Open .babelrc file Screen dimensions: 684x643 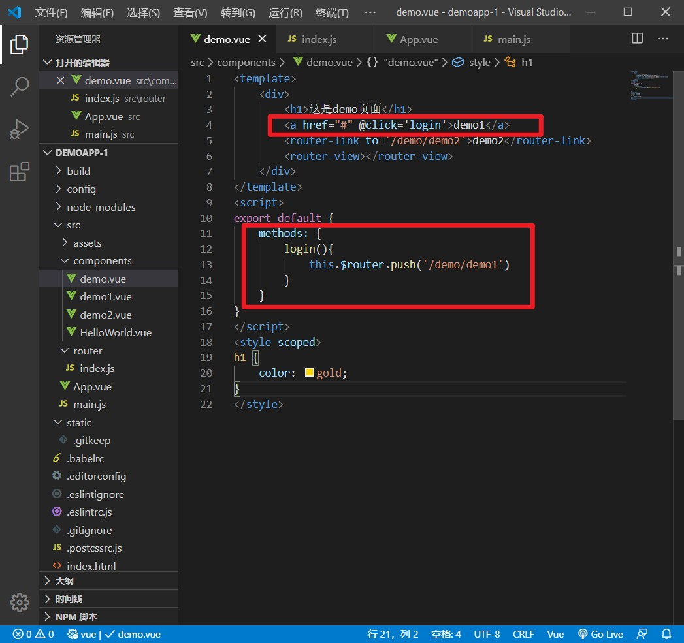pos(109,458)
